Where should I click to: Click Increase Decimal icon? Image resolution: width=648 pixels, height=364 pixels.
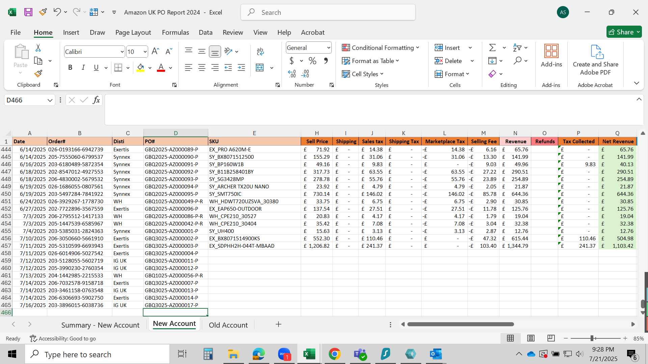coord(292,73)
